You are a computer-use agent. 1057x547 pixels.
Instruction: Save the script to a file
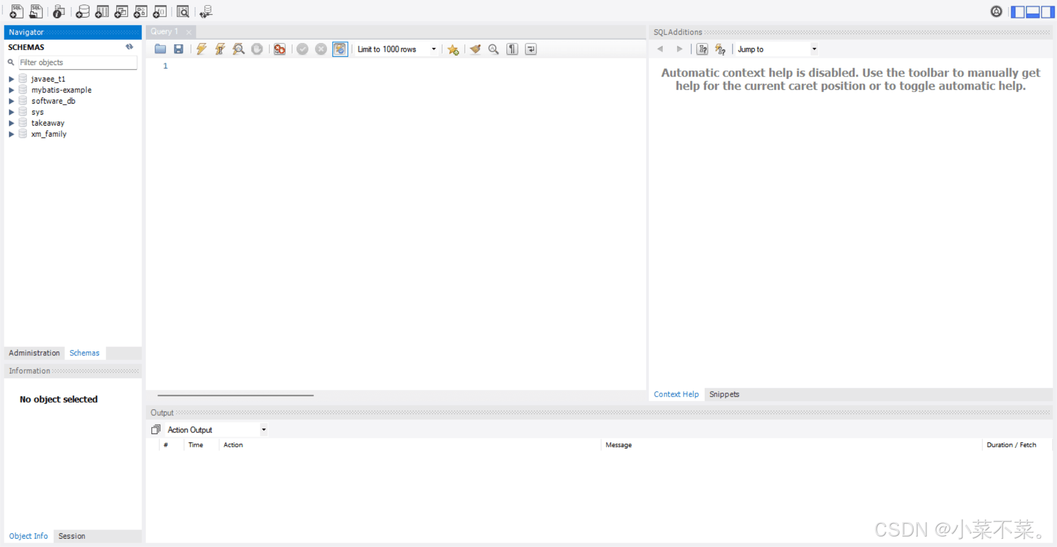[178, 49]
